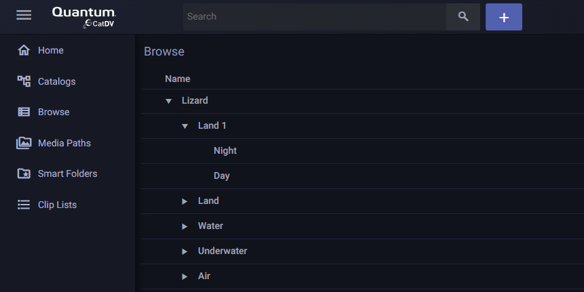Click the Home house icon
Viewport: 584px width, 292px height.
[24, 50]
